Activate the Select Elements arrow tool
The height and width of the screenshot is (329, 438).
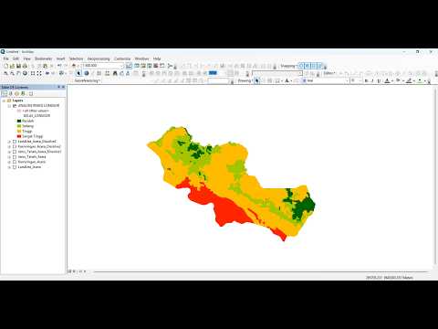click(x=79, y=73)
